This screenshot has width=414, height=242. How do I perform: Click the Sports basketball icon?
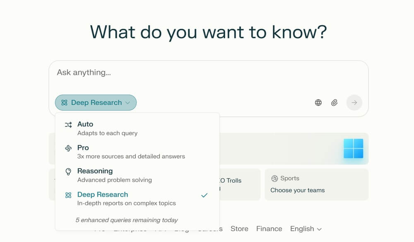tap(274, 178)
